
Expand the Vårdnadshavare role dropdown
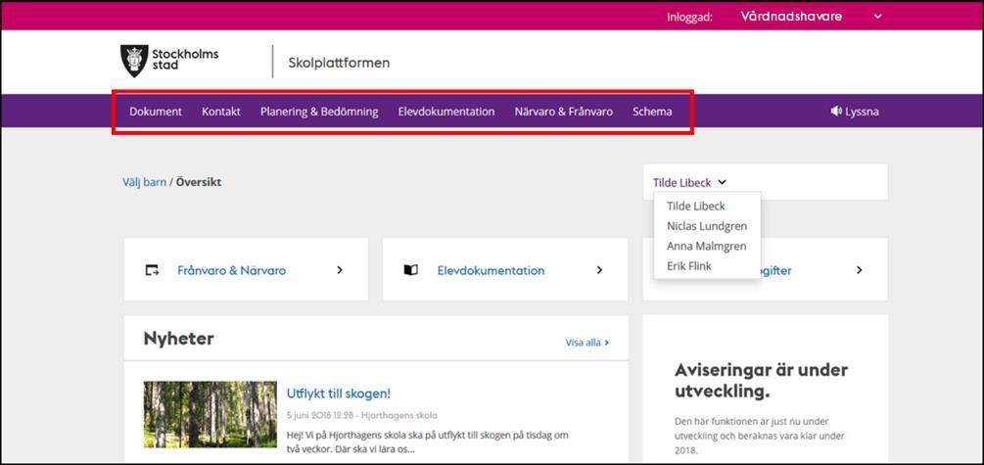point(878,17)
